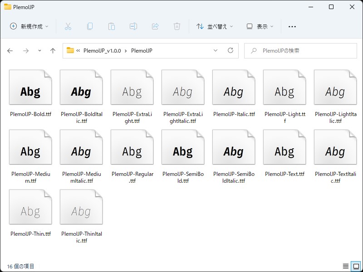Screen dimensions: 363x272
Task: Navigate up one folder level
Action: point(52,51)
